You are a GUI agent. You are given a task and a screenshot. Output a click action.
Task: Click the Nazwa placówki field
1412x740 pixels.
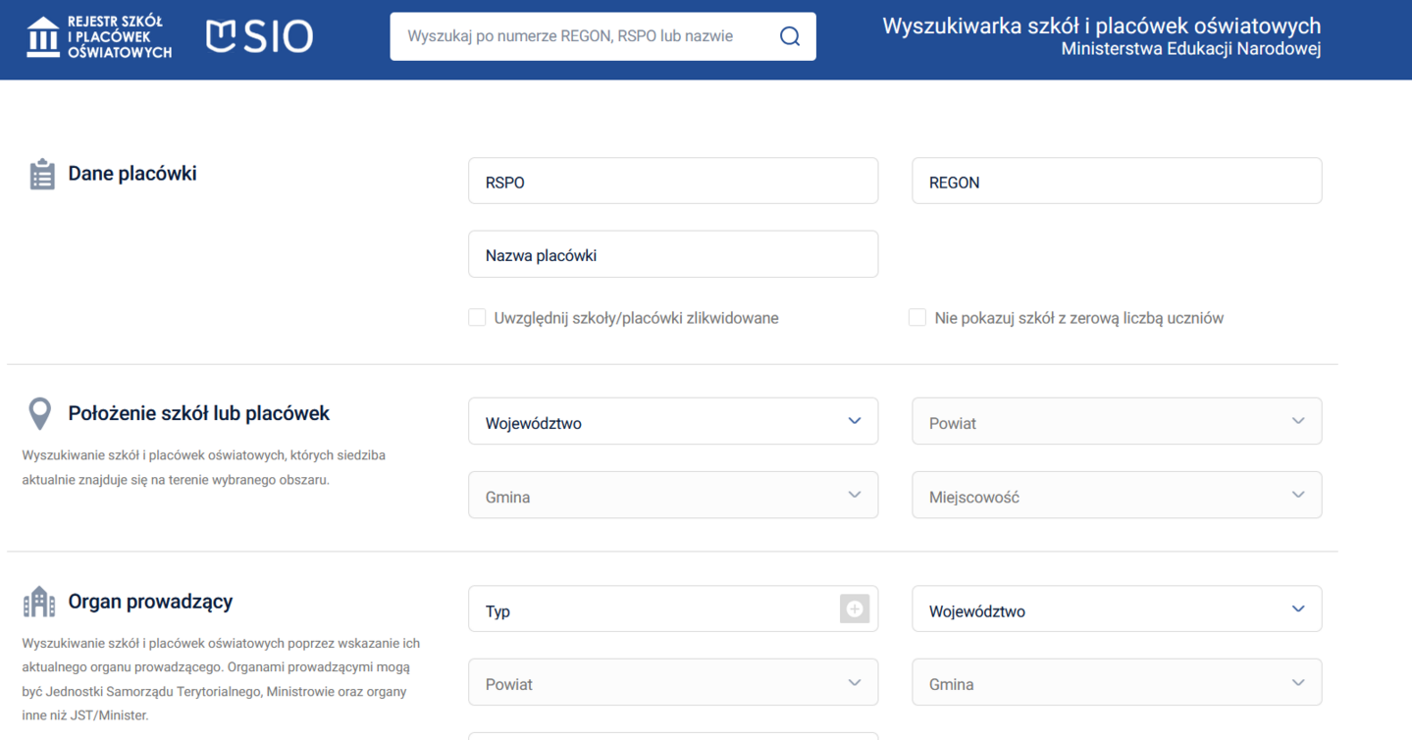pyautogui.click(x=672, y=255)
